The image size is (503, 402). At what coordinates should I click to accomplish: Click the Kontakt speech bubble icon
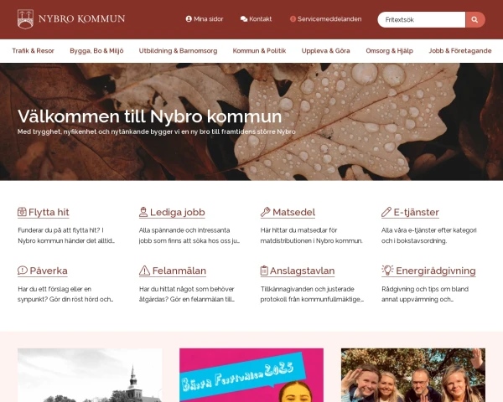244,19
